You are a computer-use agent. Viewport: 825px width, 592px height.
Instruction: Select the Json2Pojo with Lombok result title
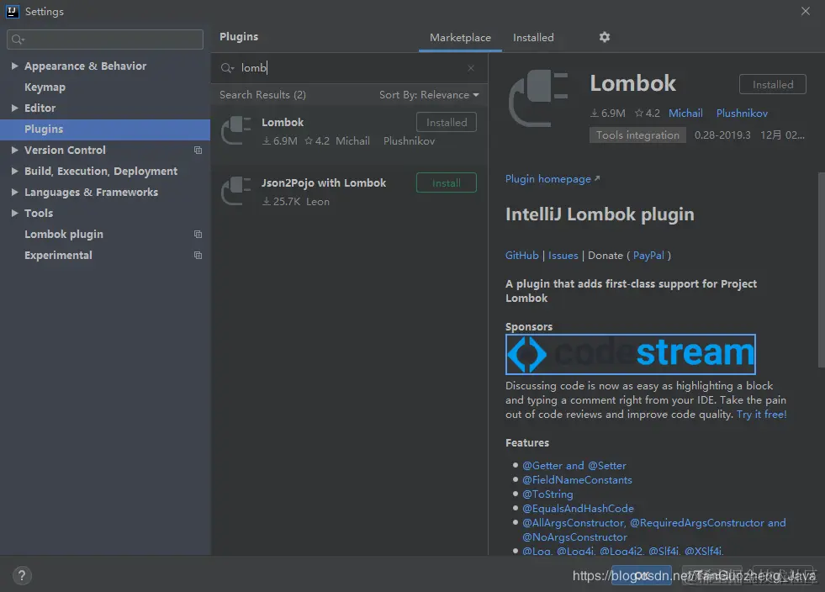pos(324,182)
